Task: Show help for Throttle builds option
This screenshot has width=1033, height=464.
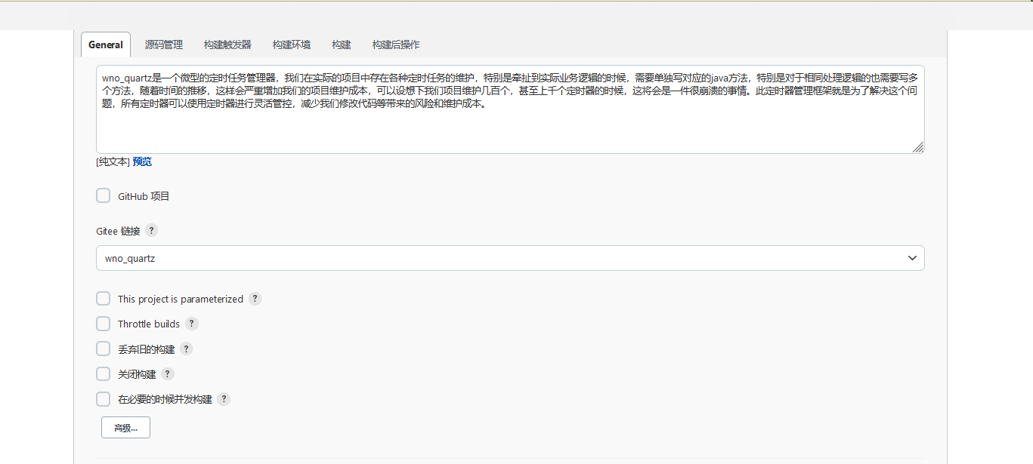Action: [192, 324]
